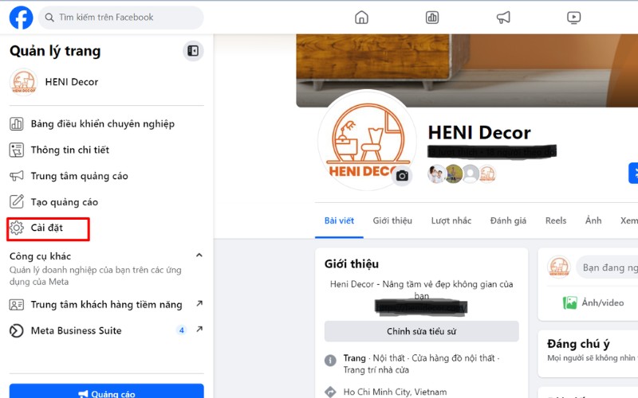The height and width of the screenshot is (398, 638).
Task: Click the blue Quảng cáo button
Action: tap(107, 391)
